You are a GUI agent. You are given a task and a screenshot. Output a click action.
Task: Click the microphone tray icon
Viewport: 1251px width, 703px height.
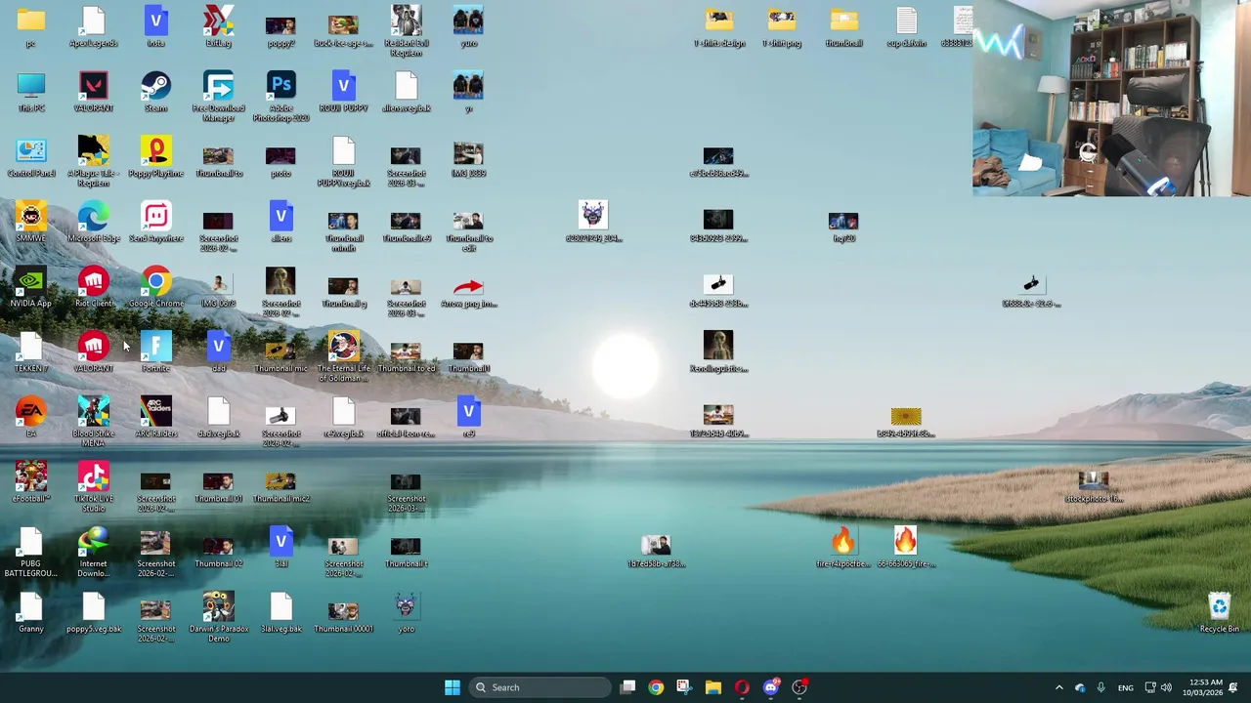pos(1100,687)
